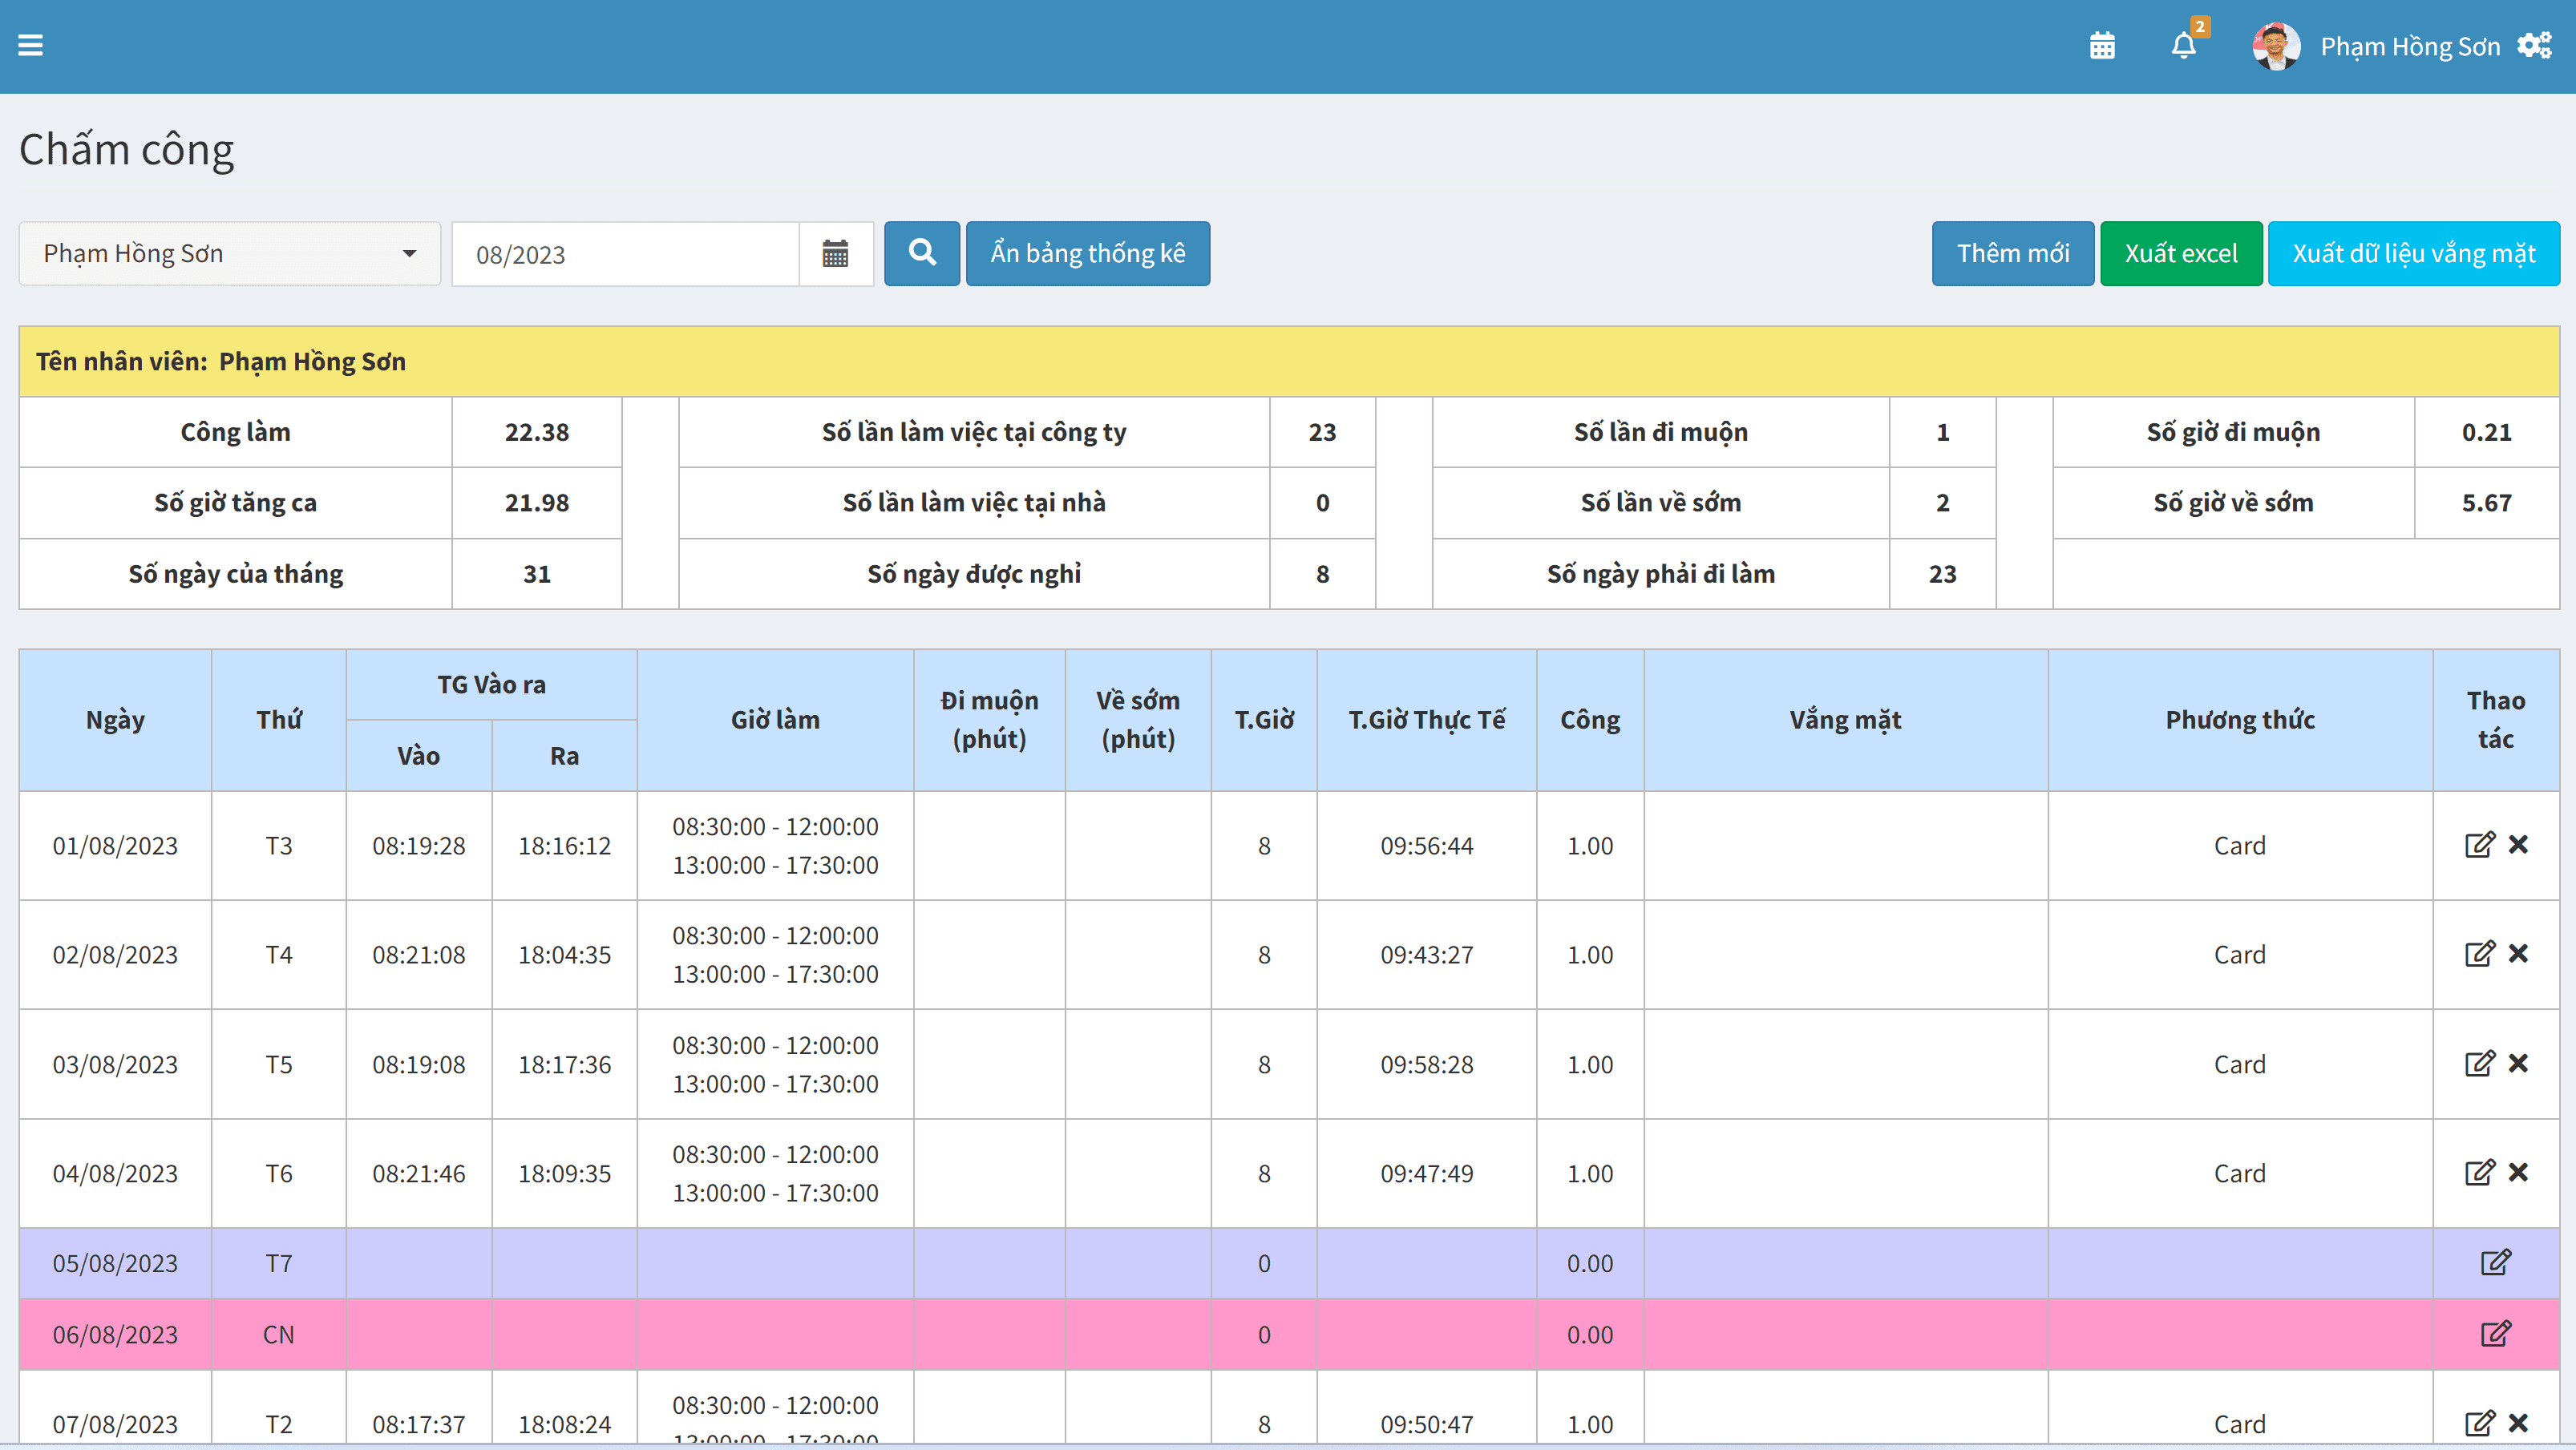Click the Vắng mặt column header

pos(1845,720)
